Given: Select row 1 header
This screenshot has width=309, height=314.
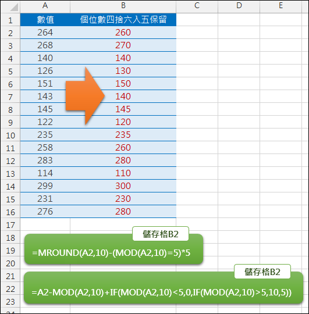Looking at the screenshot, I should click(10, 20).
